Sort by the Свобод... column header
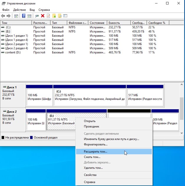Screen dimensions: 185x186 [138, 23]
